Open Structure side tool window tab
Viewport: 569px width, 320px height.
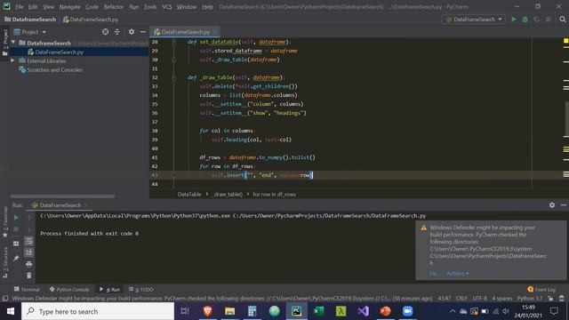(x=5, y=262)
